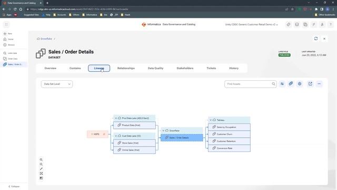Screen dimensions: 337x190
Task: Select the Store Sales node
Action: (134, 143)
